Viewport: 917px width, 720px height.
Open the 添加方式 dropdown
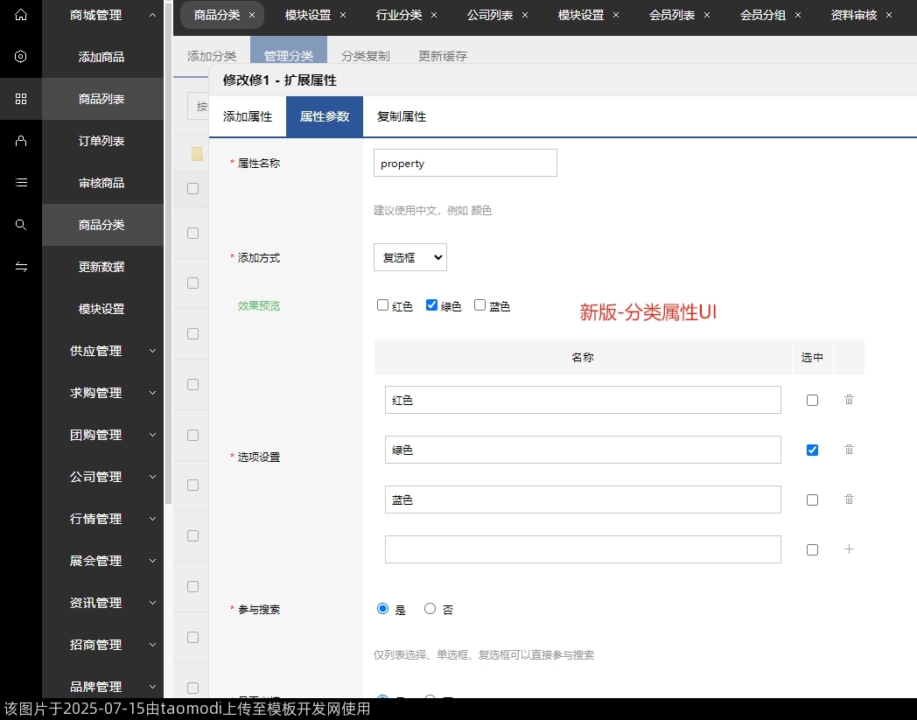(x=409, y=257)
